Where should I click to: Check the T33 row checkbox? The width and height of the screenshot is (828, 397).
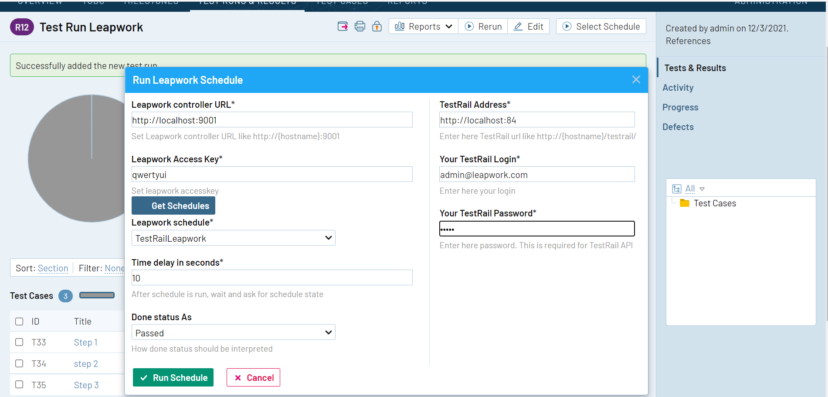(x=19, y=342)
